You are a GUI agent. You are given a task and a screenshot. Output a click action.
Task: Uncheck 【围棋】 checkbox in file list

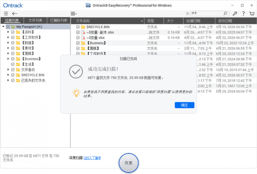point(78,48)
